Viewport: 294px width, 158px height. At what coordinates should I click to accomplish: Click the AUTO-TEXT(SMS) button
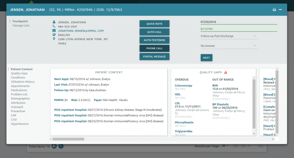[154, 40]
